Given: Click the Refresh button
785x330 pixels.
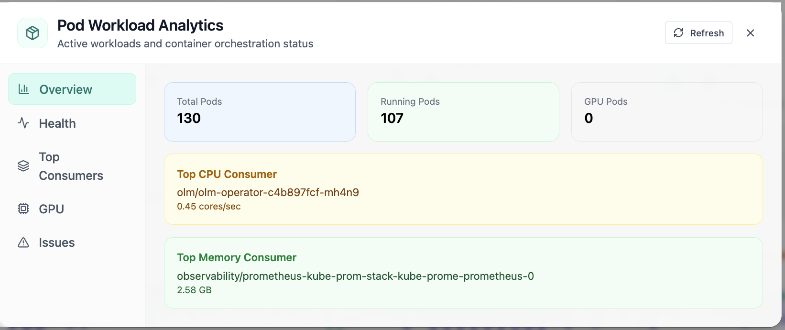Looking at the screenshot, I should (x=698, y=33).
